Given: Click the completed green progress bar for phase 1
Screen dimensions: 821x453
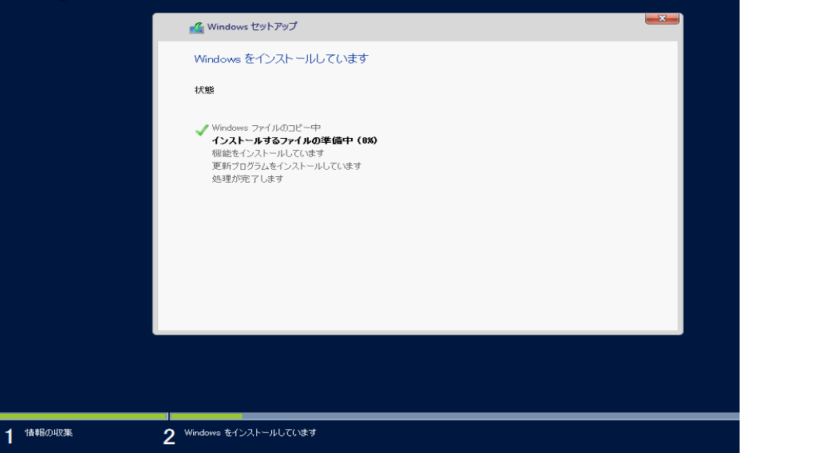Looking at the screenshot, I should (83, 416).
